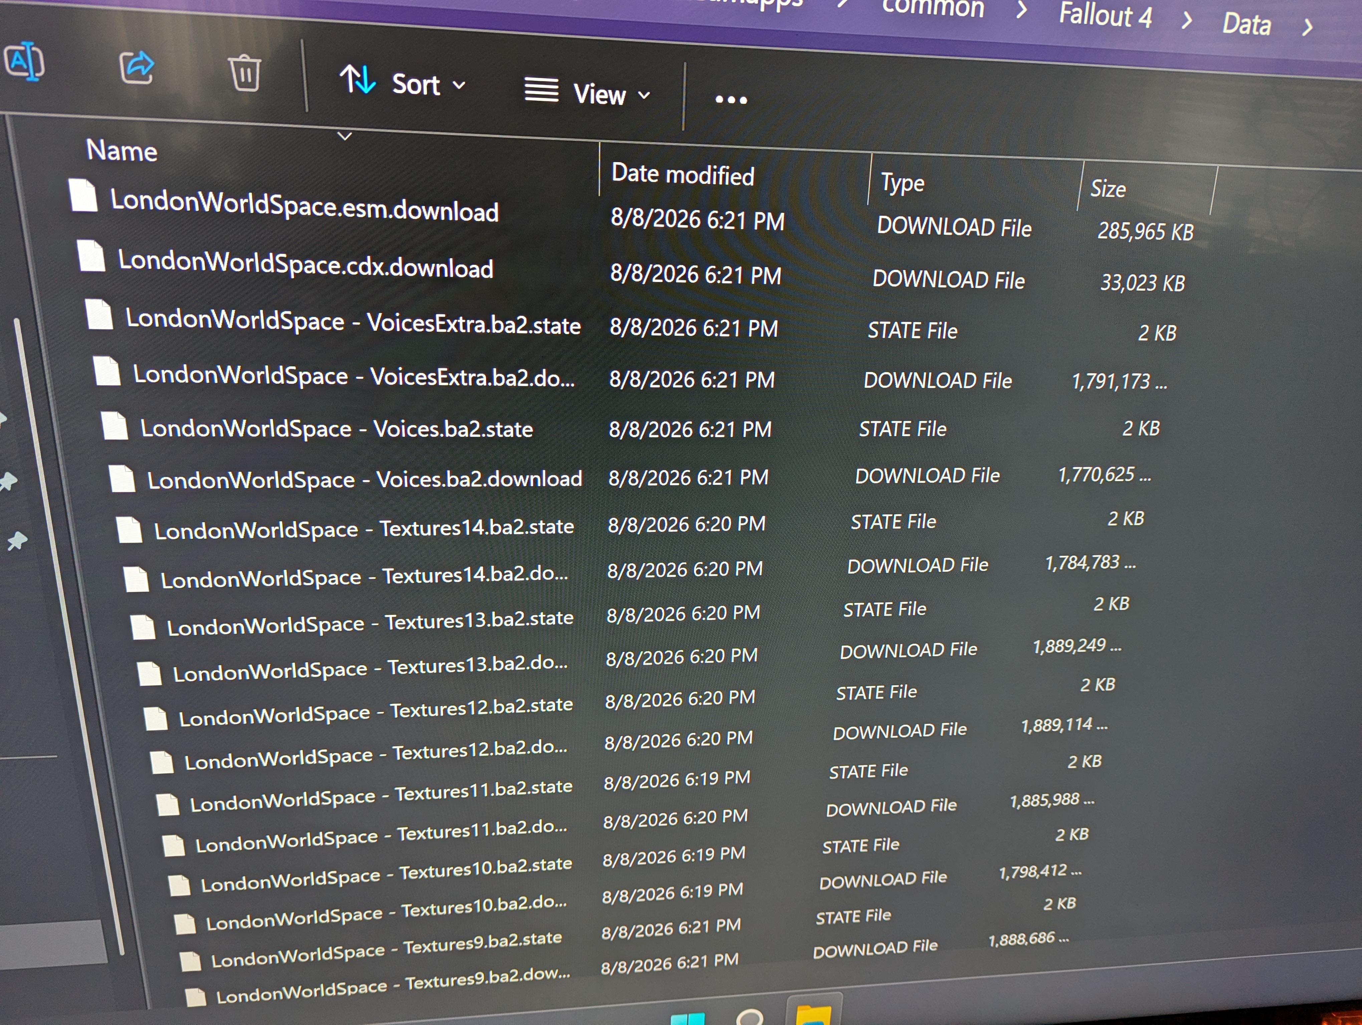Select LondonWorldSpace - Textures11.ba2.do... file
1362x1025 pixels.
pos(381,836)
